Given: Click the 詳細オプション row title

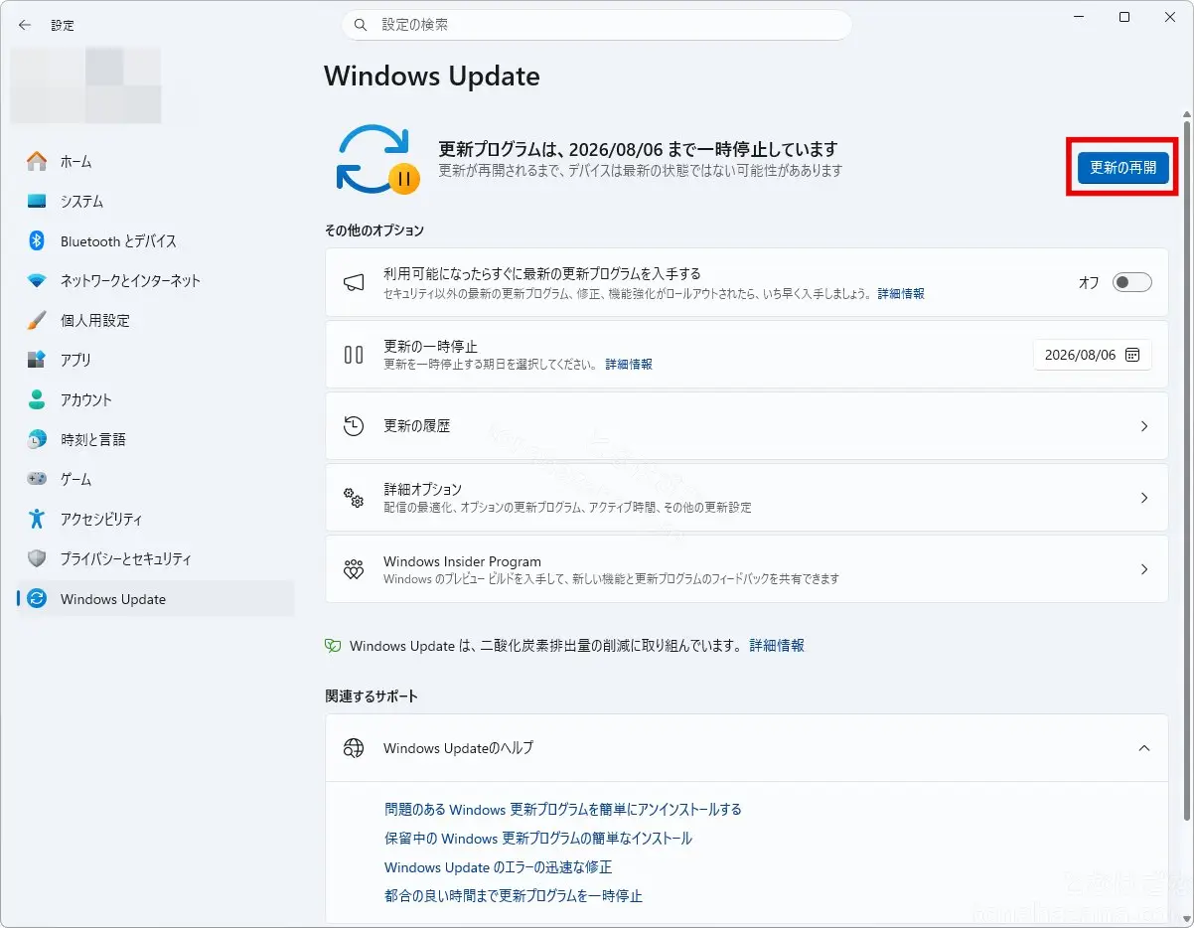Looking at the screenshot, I should click(x=422, y=489).
